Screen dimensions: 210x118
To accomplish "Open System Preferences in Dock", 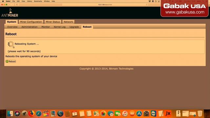I will point(146,114).
